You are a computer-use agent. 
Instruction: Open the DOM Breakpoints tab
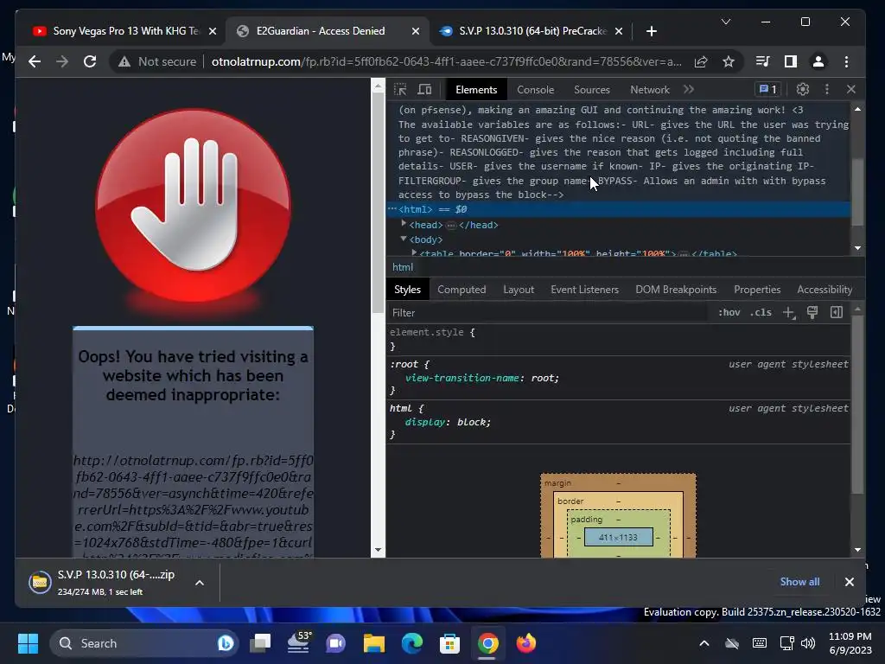(x=676, y=290)
